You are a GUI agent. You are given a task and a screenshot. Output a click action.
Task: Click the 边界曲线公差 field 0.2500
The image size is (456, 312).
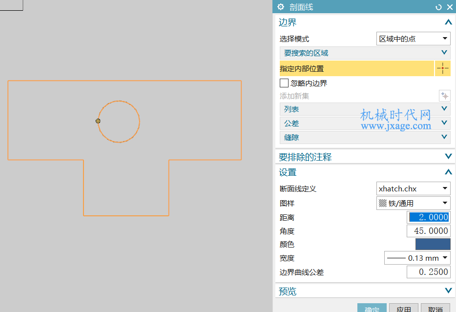pyautogui.click(x=428, y=272)
